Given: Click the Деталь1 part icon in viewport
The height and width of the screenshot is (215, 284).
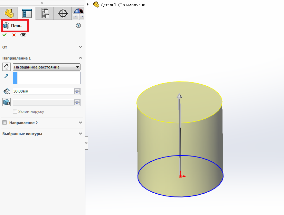Looking at the screenshot, I should 96,4.
